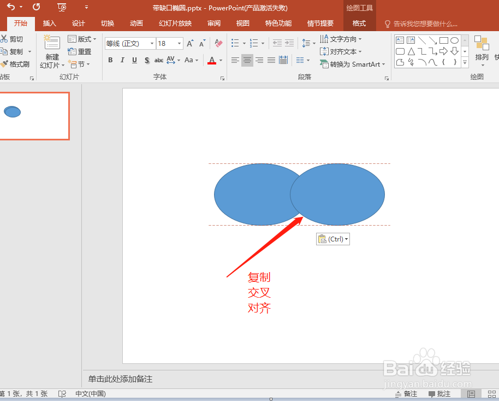
Task: Toggle align text left
Action: coord(235,60)
